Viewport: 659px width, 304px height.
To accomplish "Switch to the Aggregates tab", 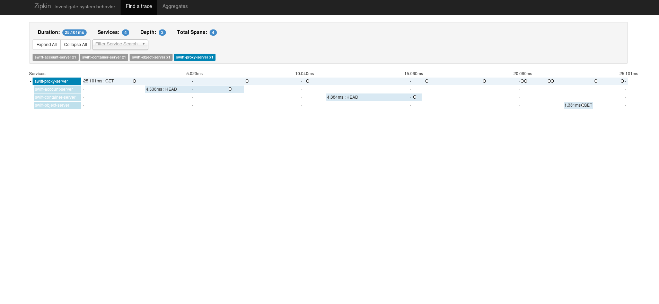I will pos(175,7).
